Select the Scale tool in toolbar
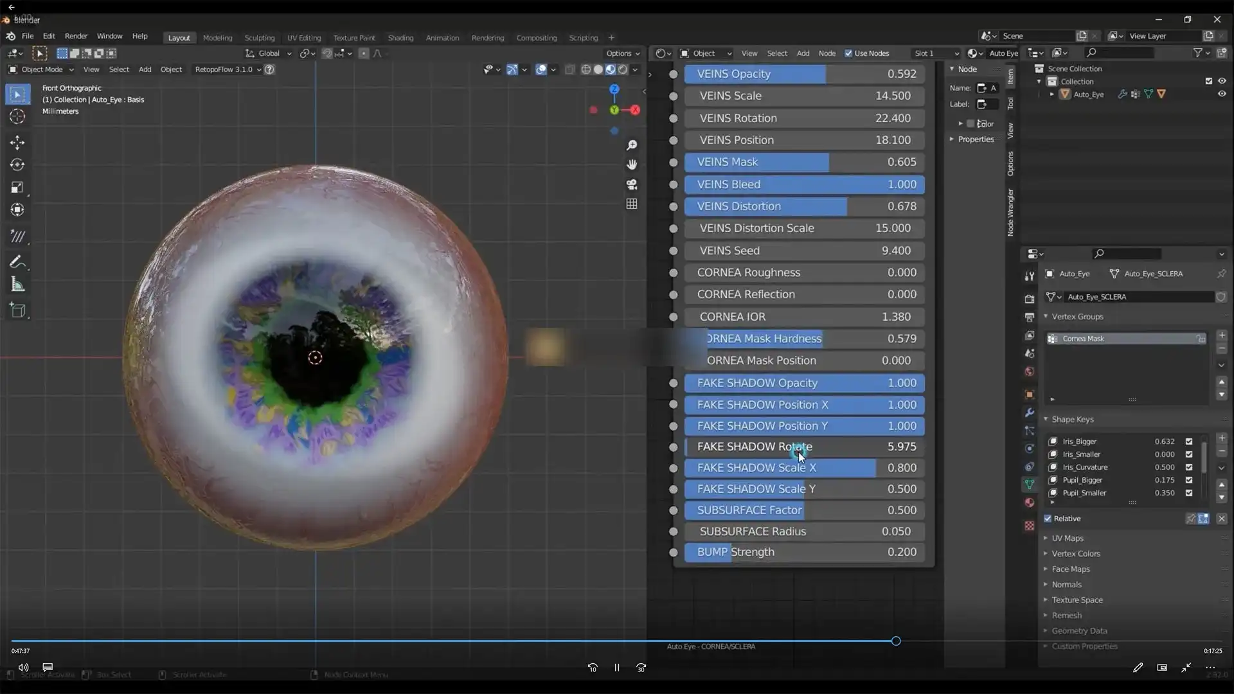The height and width of the screenshot is (694, 1234). [x=17, y=187]
